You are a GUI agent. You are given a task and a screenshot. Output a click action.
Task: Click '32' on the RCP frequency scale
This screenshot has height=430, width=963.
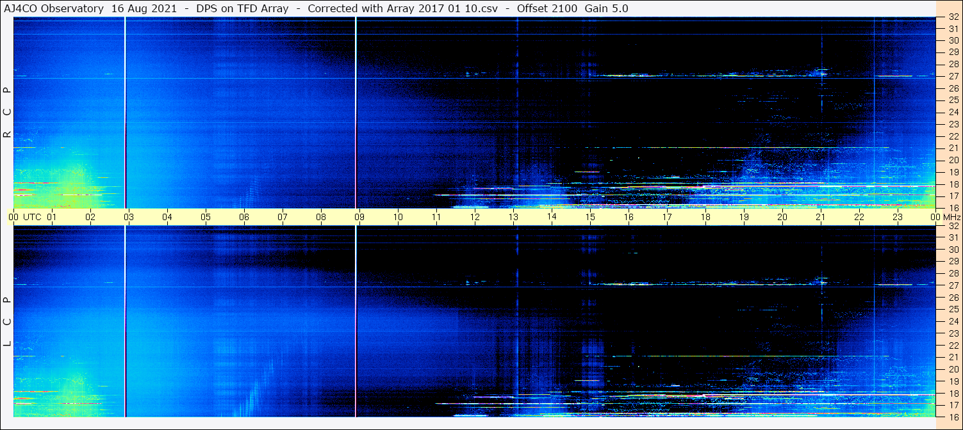(953, 17)
